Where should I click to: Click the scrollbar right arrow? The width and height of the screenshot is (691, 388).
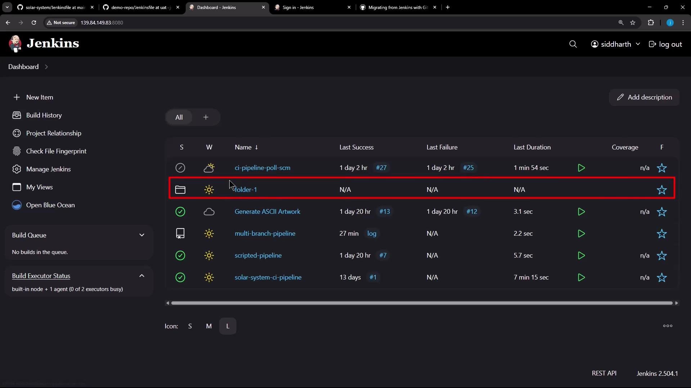tap(677, 303)
